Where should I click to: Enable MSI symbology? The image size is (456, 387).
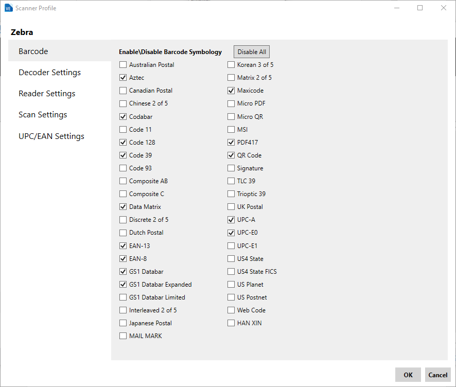(x=231, y=129)
